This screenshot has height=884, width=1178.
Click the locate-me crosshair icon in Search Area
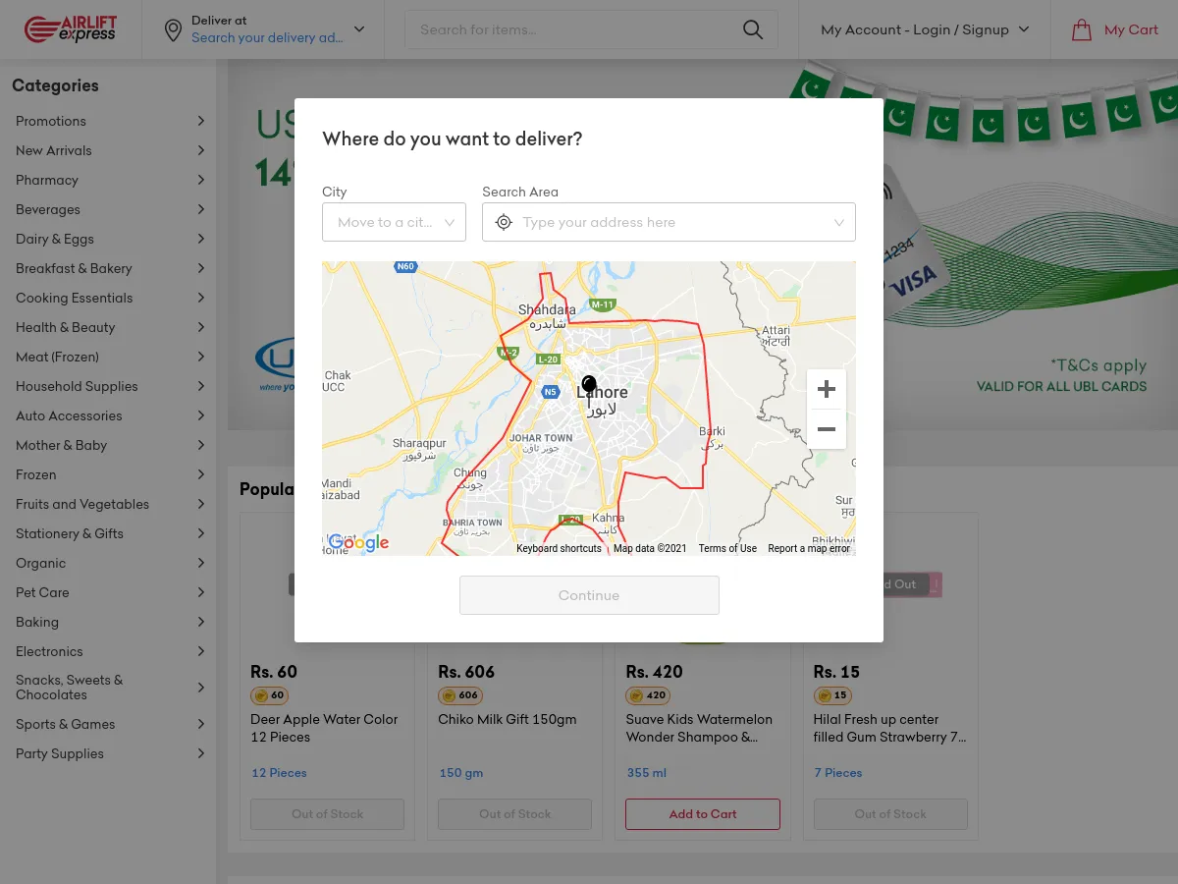click(504, 222)
